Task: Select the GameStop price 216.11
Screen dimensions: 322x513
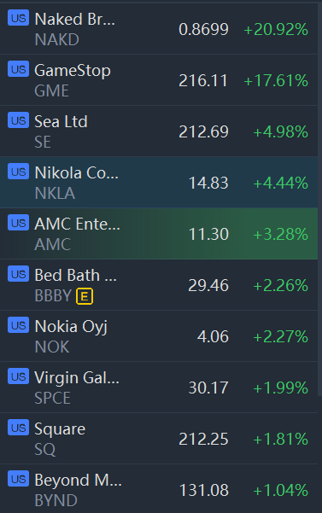Action: (x=203, y=80)
